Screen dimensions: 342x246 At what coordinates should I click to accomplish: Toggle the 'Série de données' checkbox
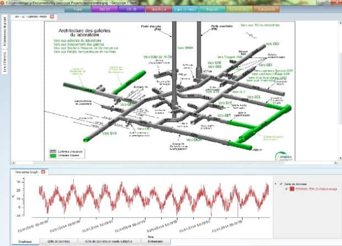click(x=281, y=183)
